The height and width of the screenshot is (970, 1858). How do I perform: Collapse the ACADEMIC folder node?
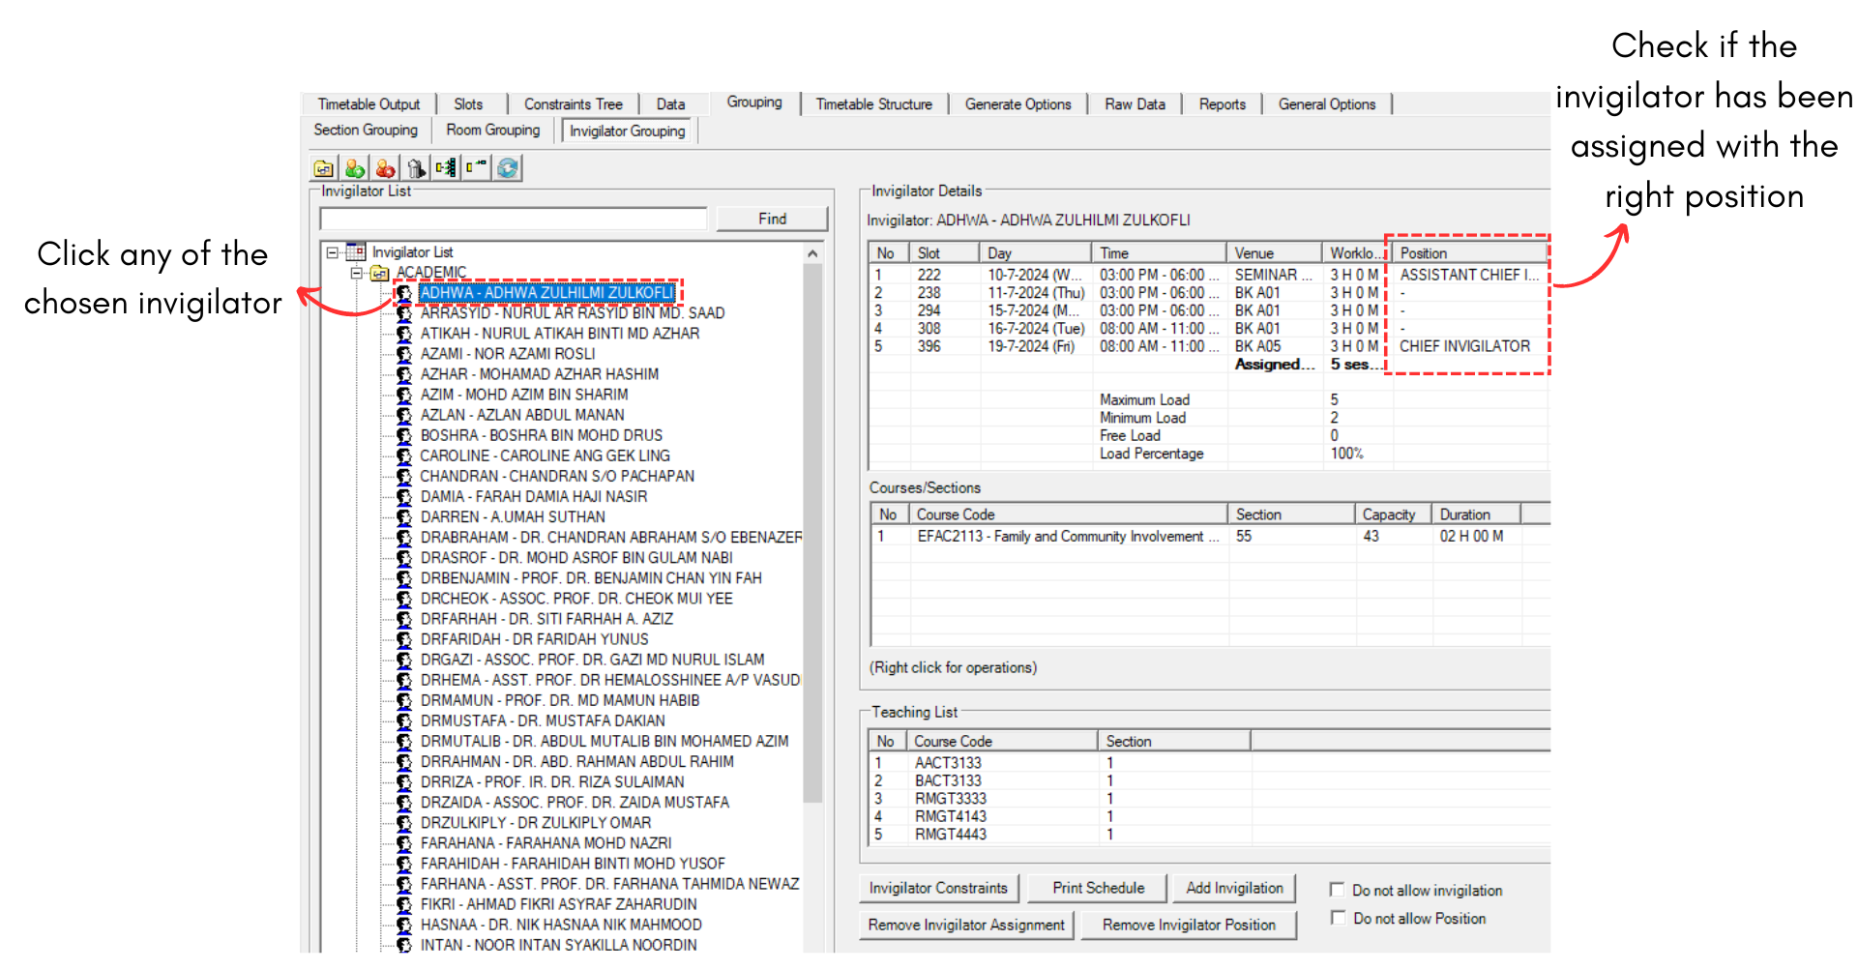click(357, 273)
